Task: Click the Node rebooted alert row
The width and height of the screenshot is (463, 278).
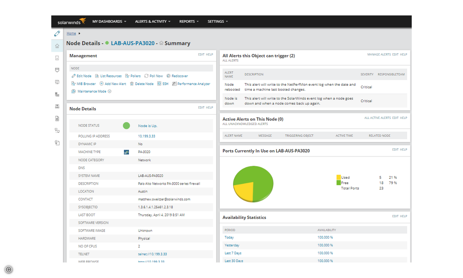Action: tap(315, 87)
